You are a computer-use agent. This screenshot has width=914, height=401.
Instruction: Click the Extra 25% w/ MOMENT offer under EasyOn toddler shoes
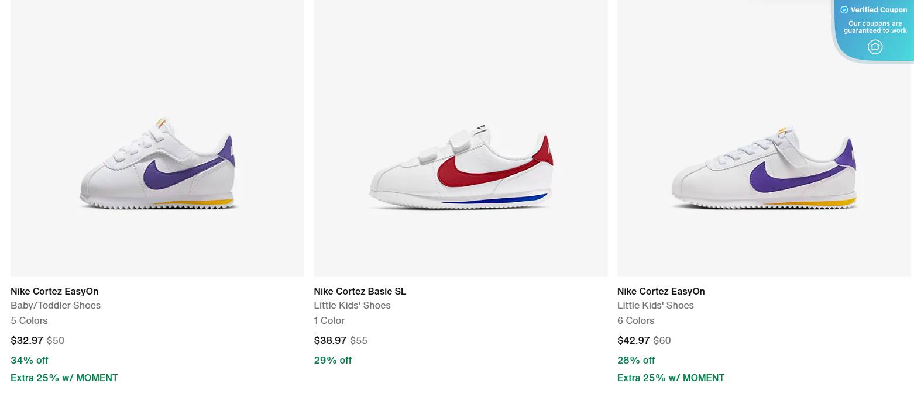64,378
